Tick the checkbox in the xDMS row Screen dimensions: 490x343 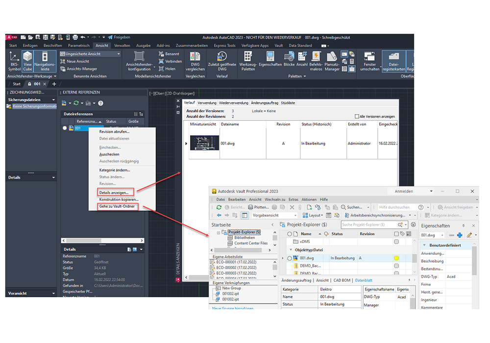click(396, 242)
